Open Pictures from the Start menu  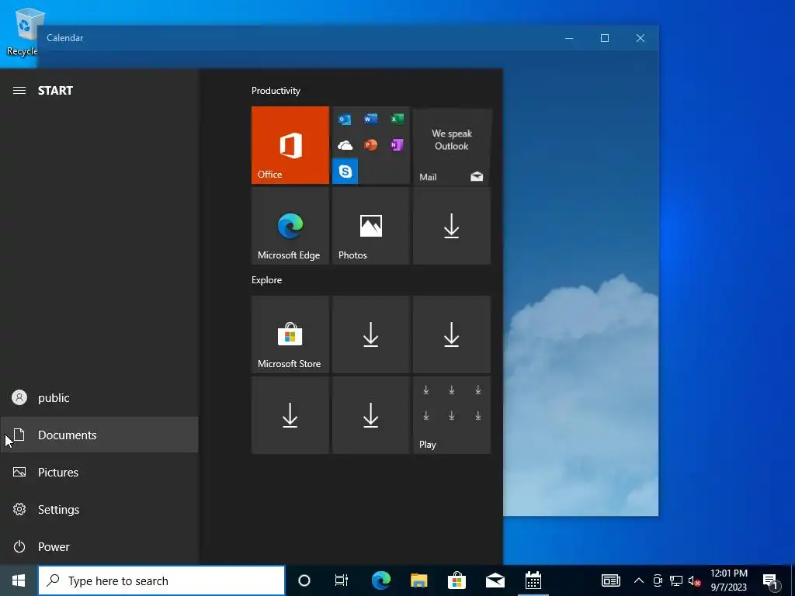click(x=99, y=473)
